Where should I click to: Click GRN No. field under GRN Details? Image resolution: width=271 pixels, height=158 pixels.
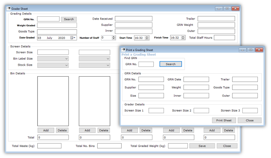151,80
